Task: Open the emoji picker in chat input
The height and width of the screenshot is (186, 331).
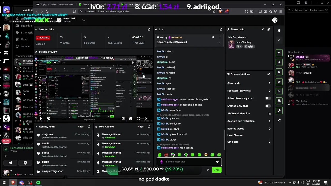Action: [217, 162]
